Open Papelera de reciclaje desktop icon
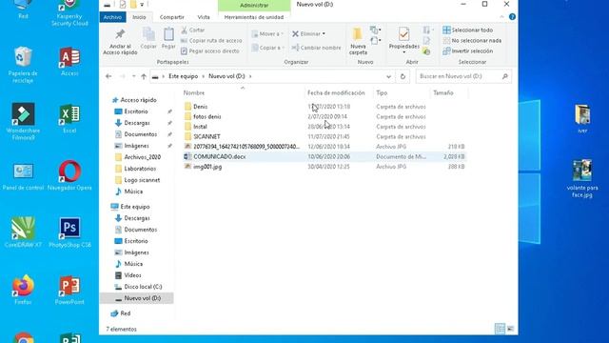 (x=23, y=65)
